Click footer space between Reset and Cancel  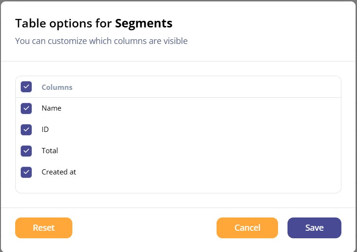click(144, 227)
